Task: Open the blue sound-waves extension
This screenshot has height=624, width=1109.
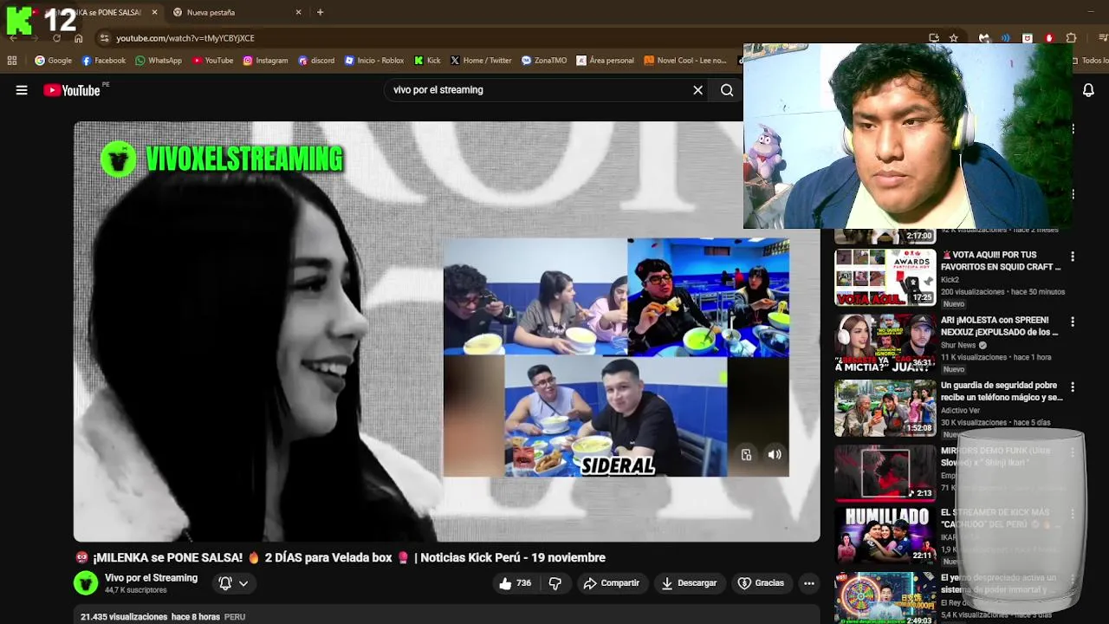Action: (x=1006, y=38)
